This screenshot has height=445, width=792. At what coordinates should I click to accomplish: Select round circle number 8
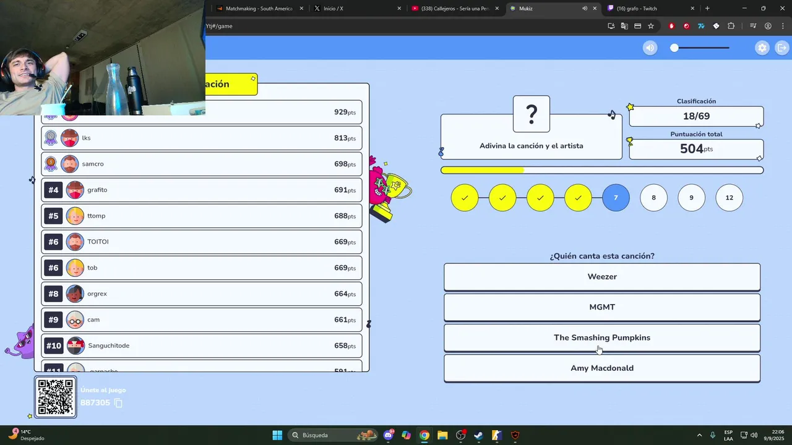[653, 198]
